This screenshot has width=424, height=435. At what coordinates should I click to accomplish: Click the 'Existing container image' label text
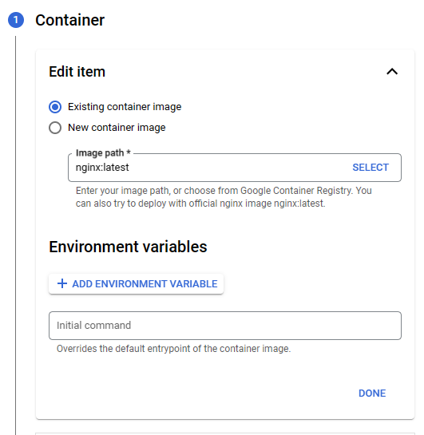click(x=125, y=107)
